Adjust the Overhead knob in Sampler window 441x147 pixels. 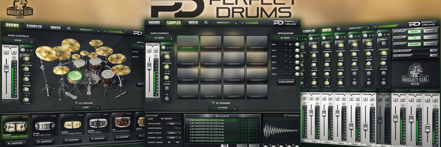[x=167, y=67]
